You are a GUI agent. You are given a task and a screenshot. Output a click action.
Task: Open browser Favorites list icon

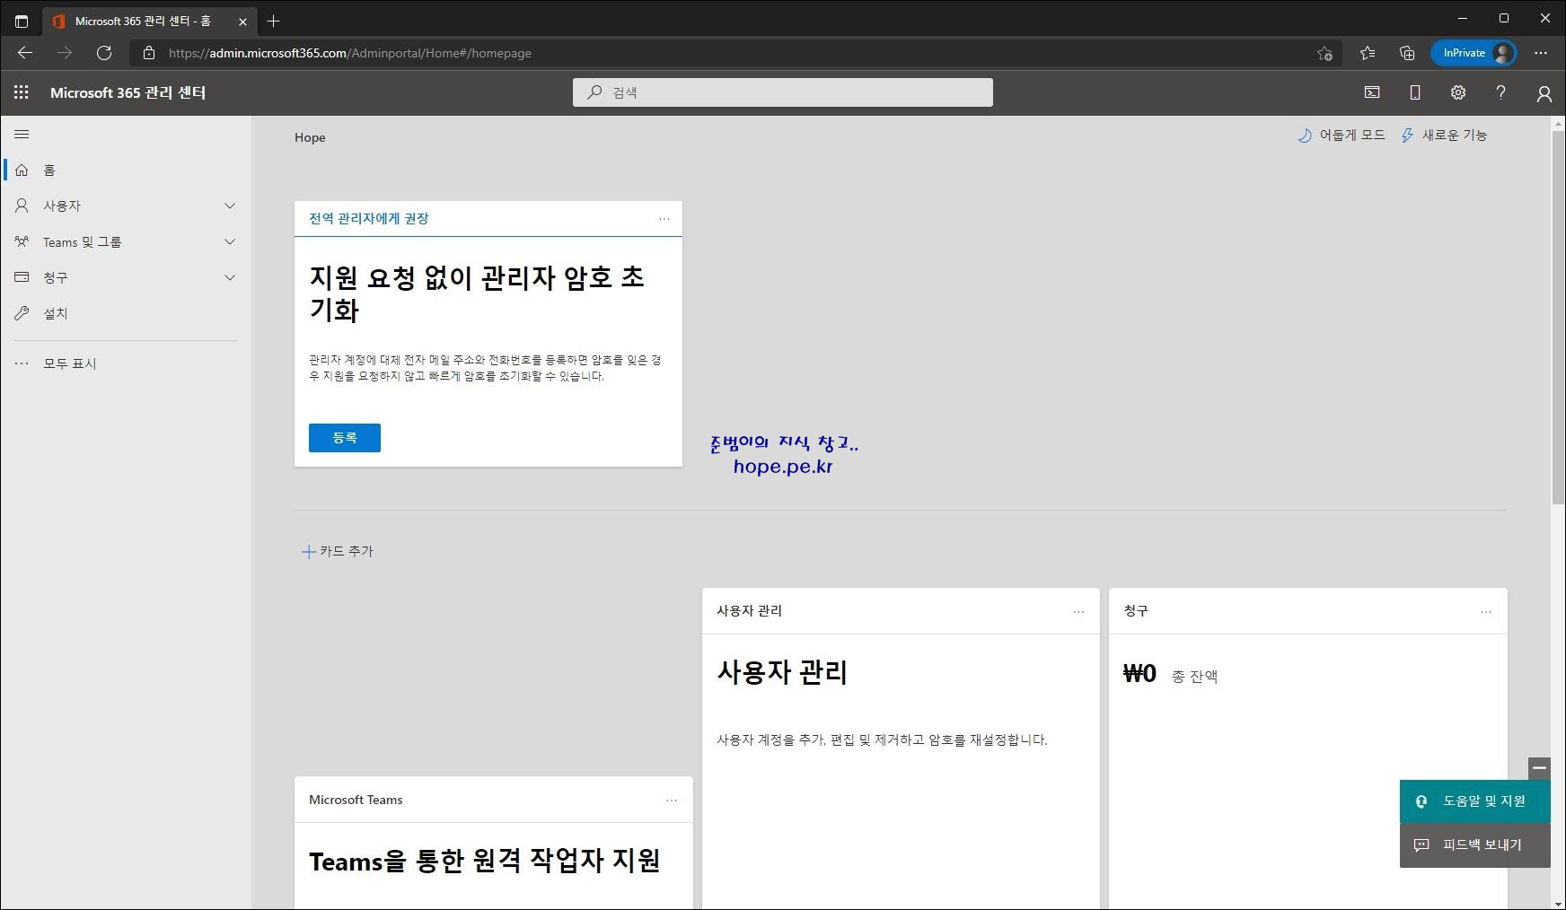point(1368,53)
